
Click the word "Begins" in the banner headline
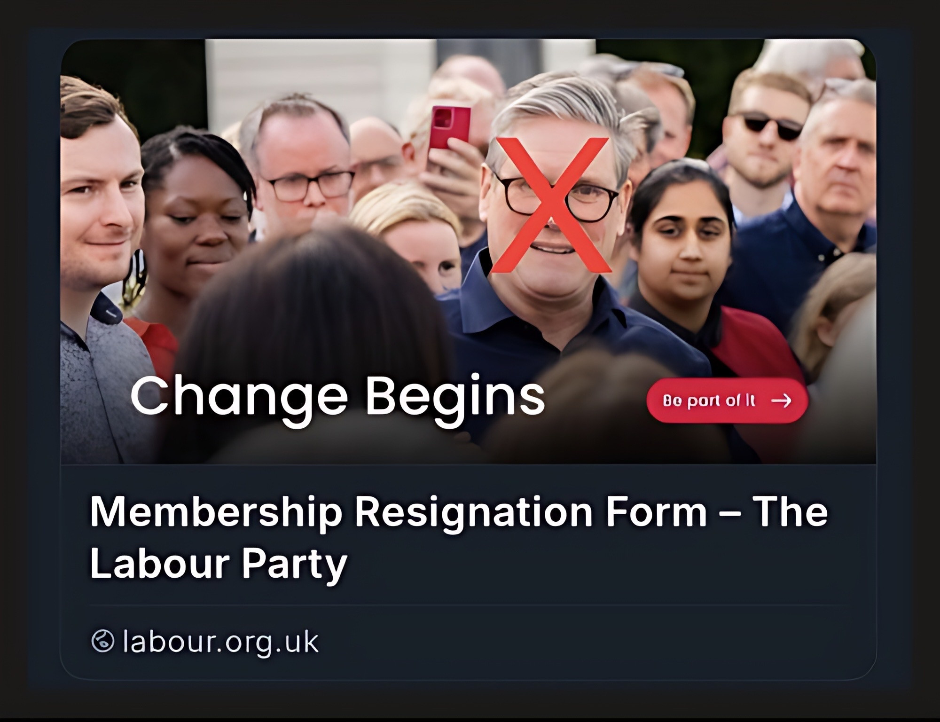pos(455,398)
